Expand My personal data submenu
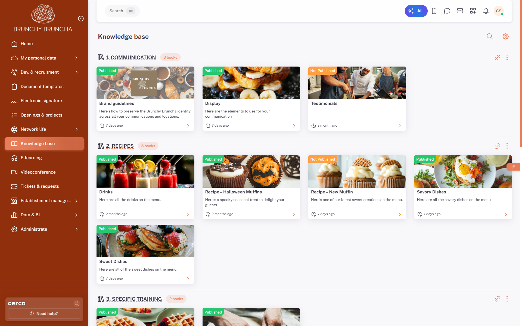Screen dimensions: 522x326 76,58
